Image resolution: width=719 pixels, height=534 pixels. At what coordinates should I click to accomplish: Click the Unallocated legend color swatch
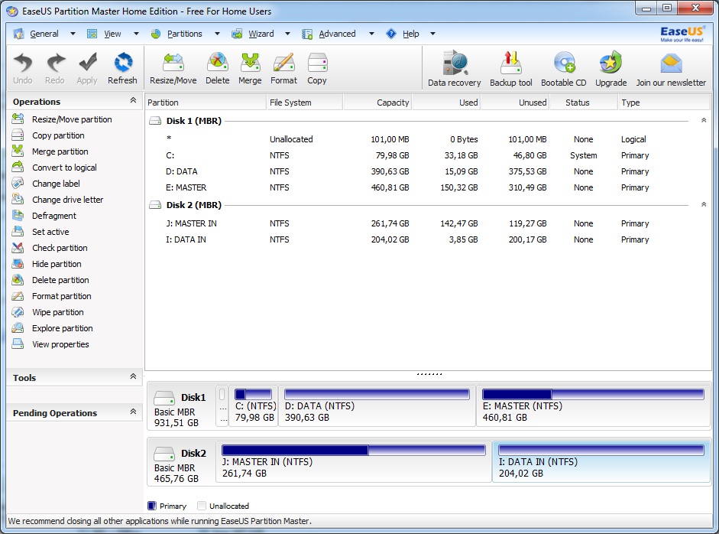pos(201,506)
